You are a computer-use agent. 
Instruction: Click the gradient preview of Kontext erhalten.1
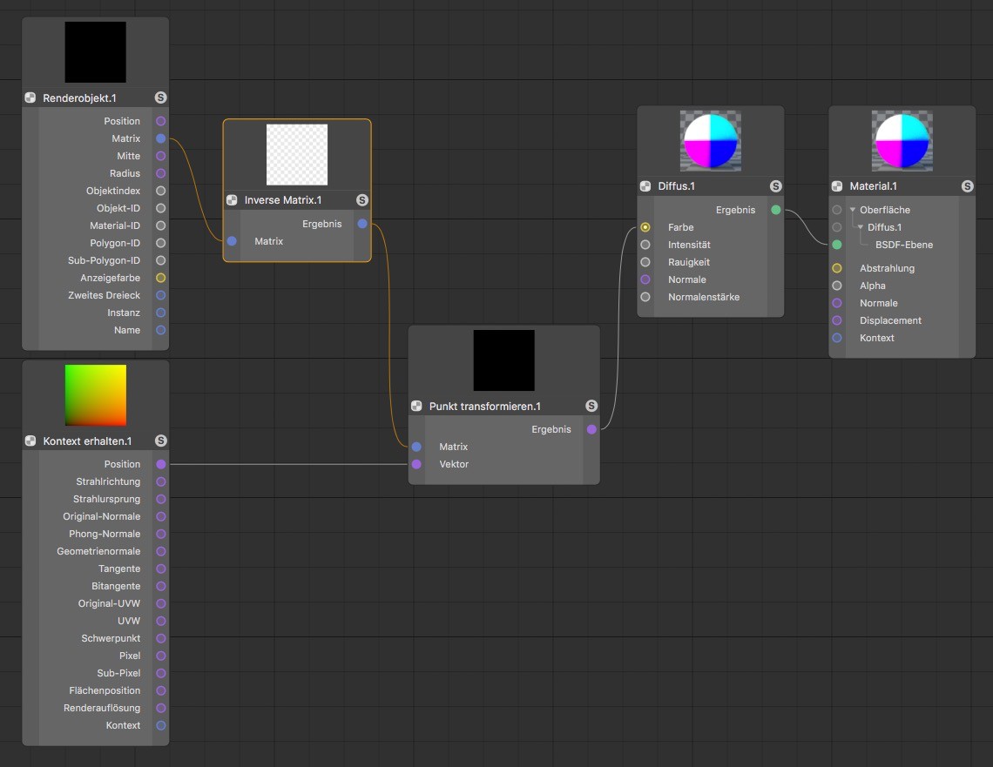(96, 395)
